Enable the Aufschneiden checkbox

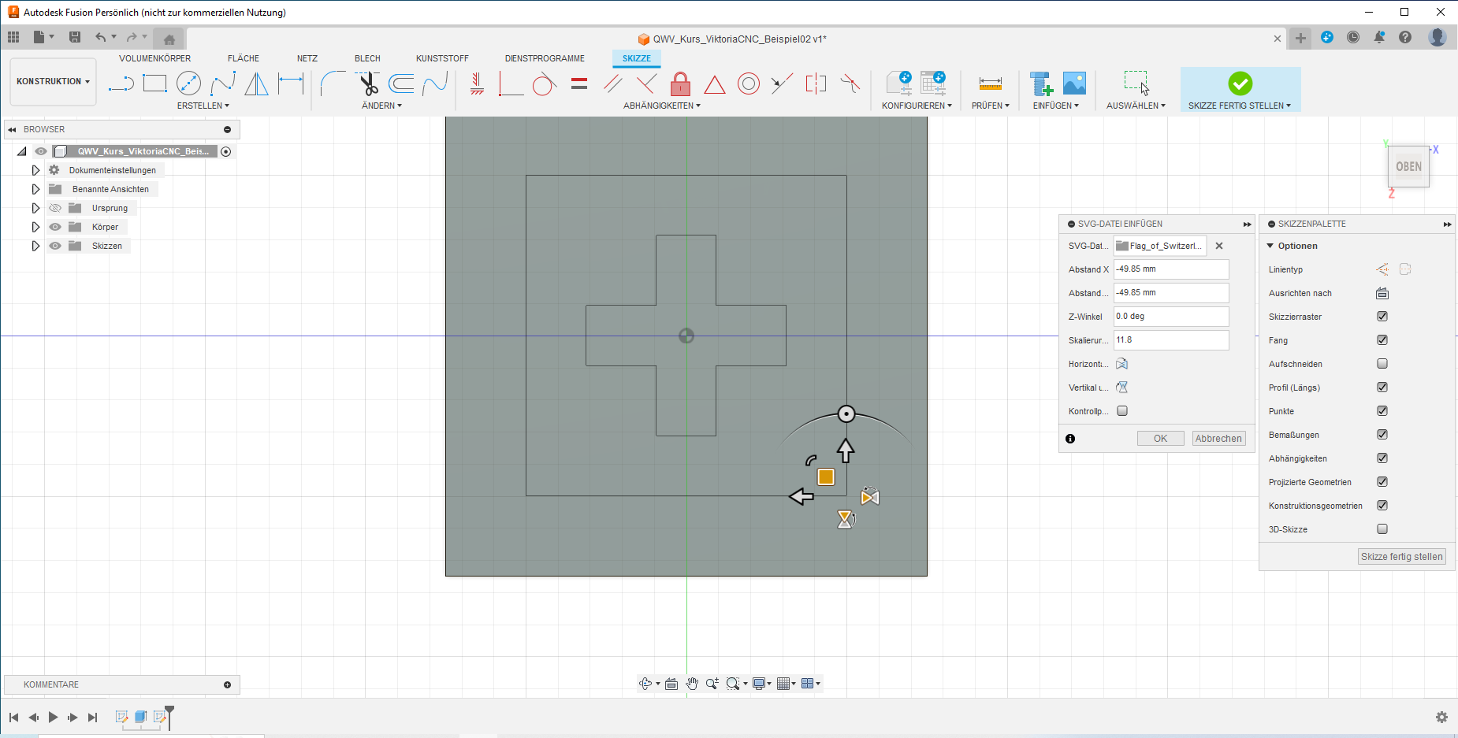pos(1382,364)
